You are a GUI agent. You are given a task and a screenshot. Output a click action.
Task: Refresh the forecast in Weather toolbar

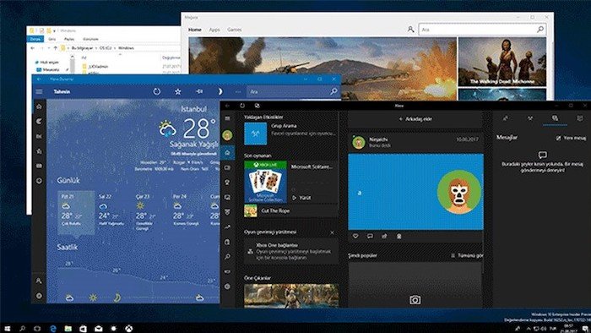tap(157, 91)
